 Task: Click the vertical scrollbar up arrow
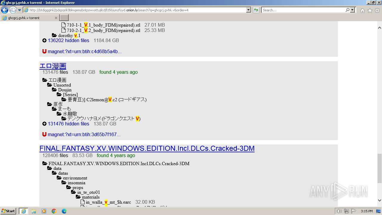pos(379,28)
